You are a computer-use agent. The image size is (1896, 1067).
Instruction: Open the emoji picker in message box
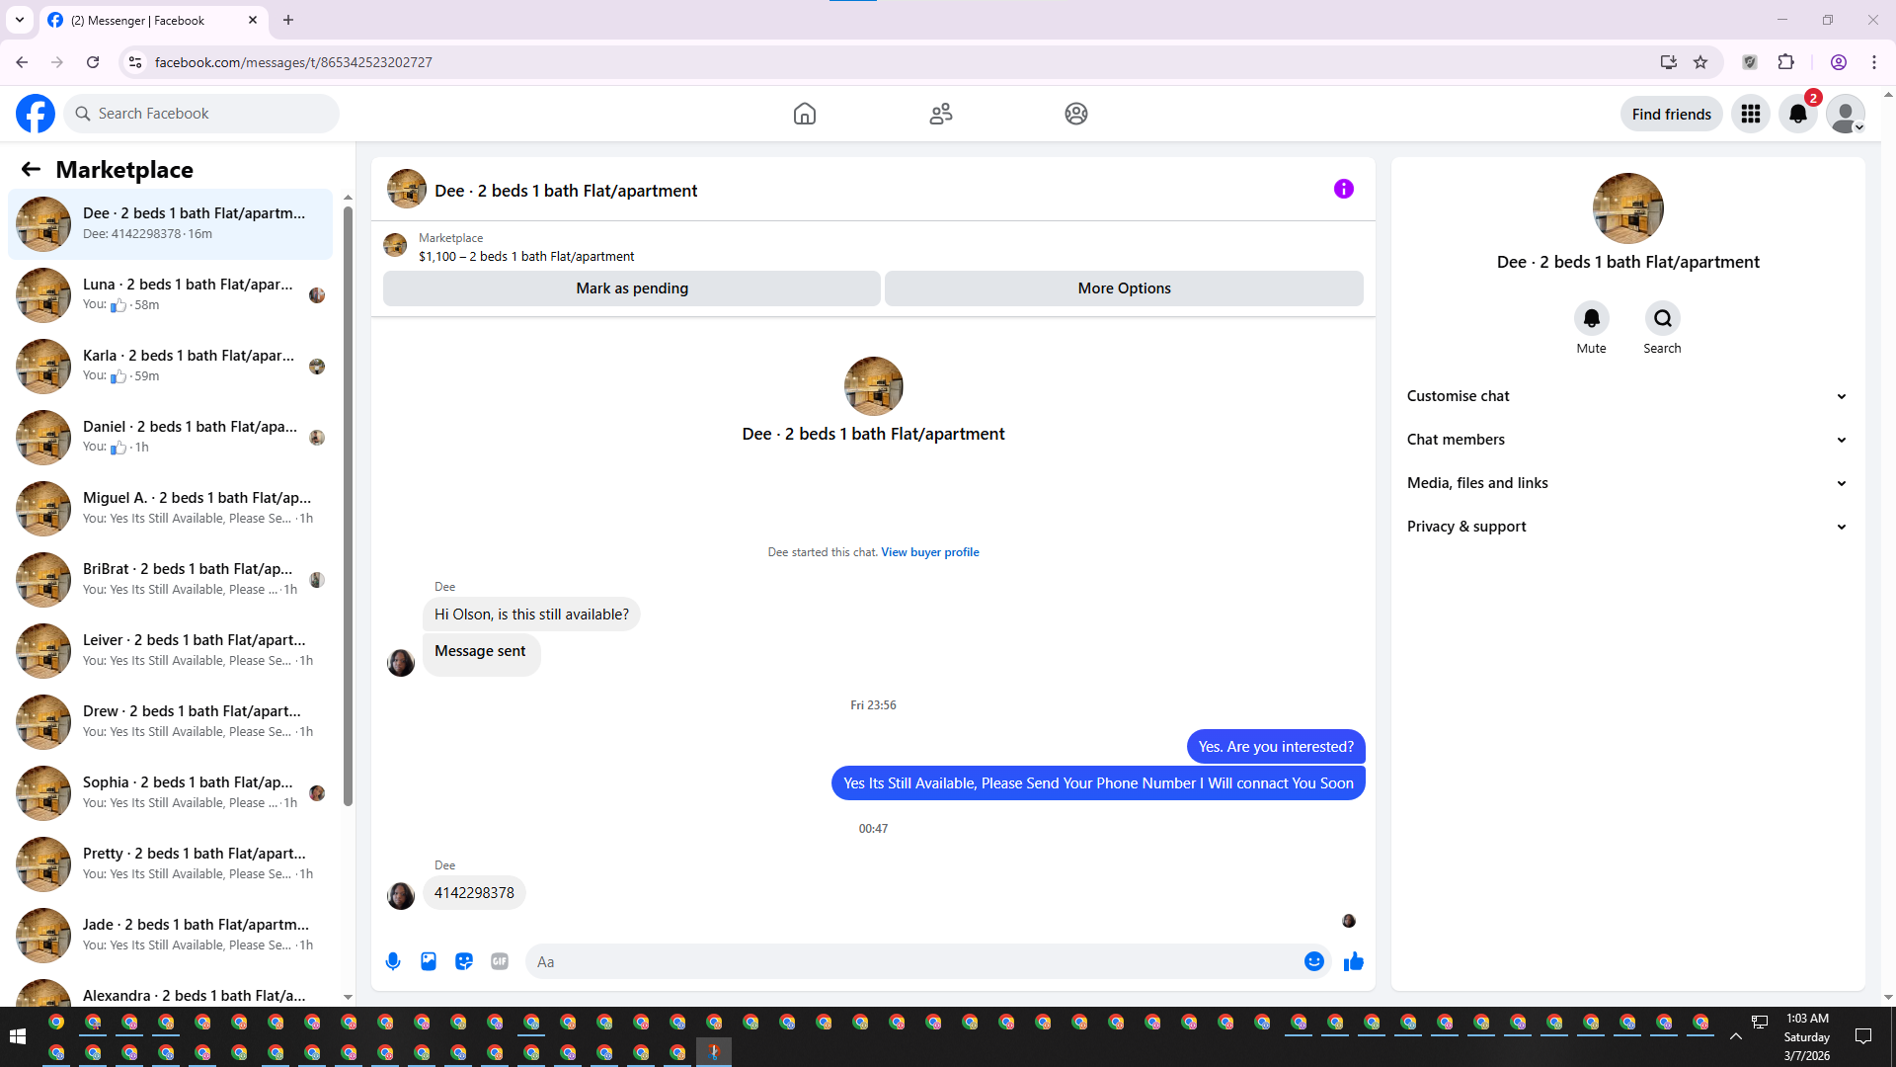1313,961
